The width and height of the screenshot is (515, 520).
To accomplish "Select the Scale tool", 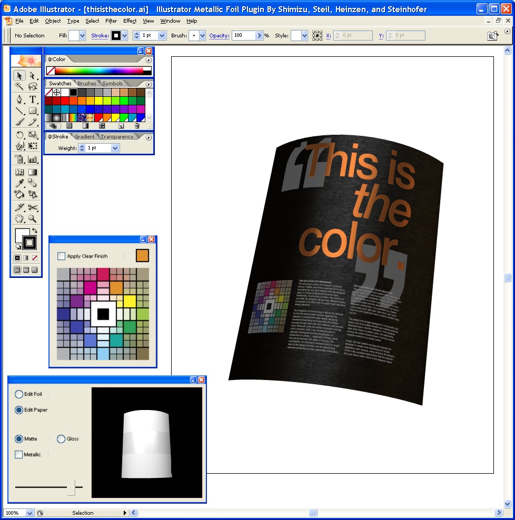I will pyautogui.click(x=33, y=135).
